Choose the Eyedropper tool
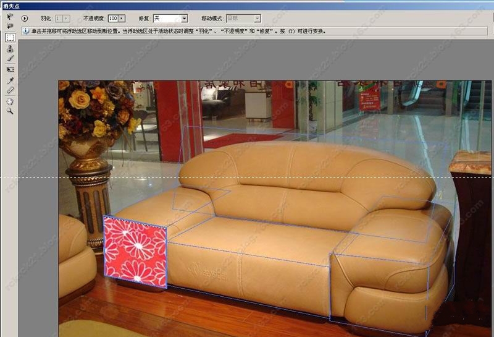 10,81
